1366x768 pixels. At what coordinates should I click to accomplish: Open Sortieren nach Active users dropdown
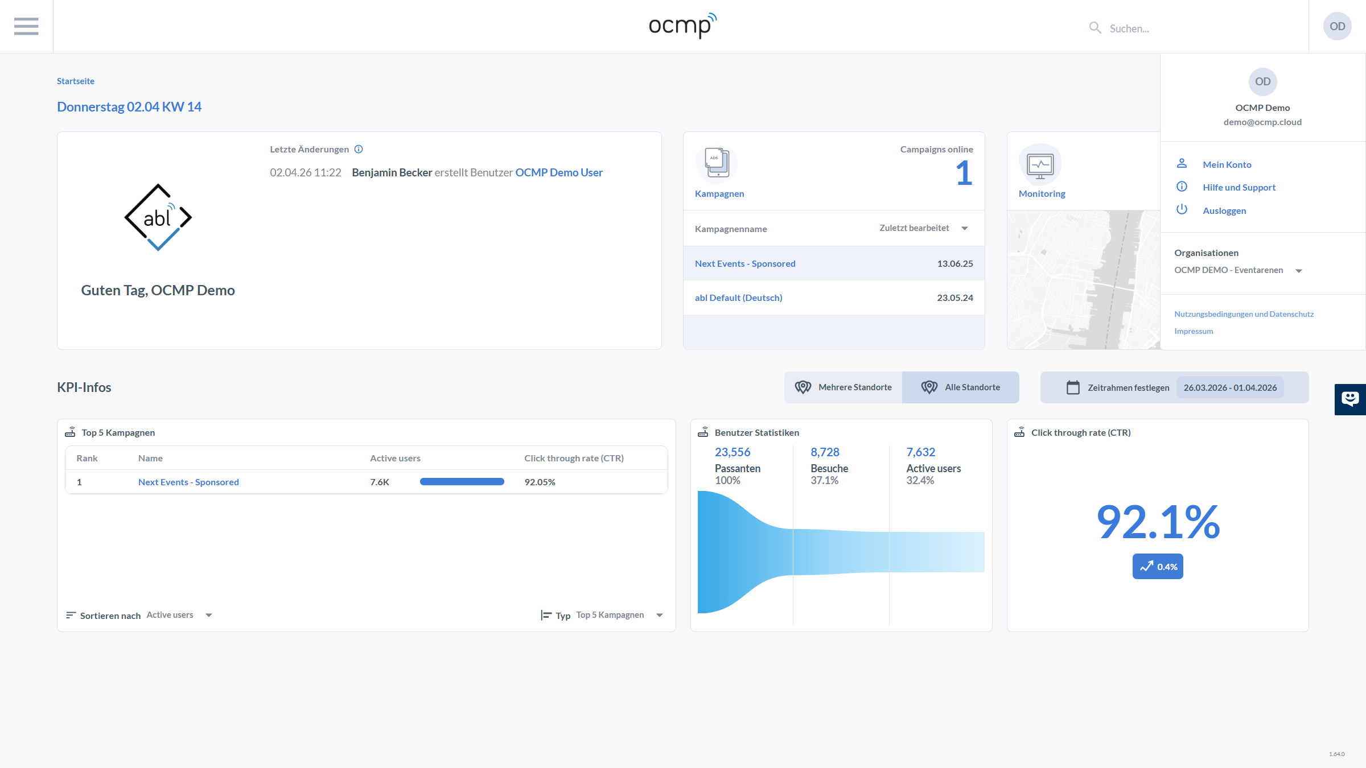click(208, 615)
